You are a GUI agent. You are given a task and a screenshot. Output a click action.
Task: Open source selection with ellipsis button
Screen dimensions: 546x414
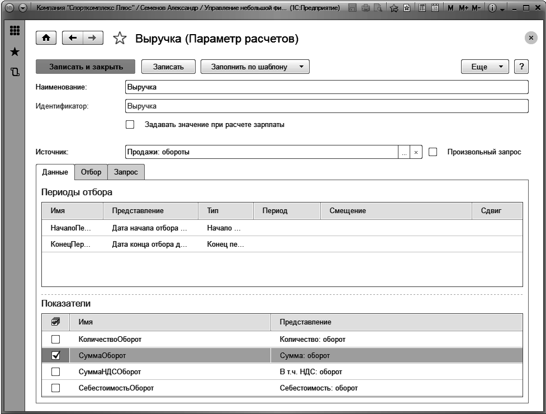404,152
